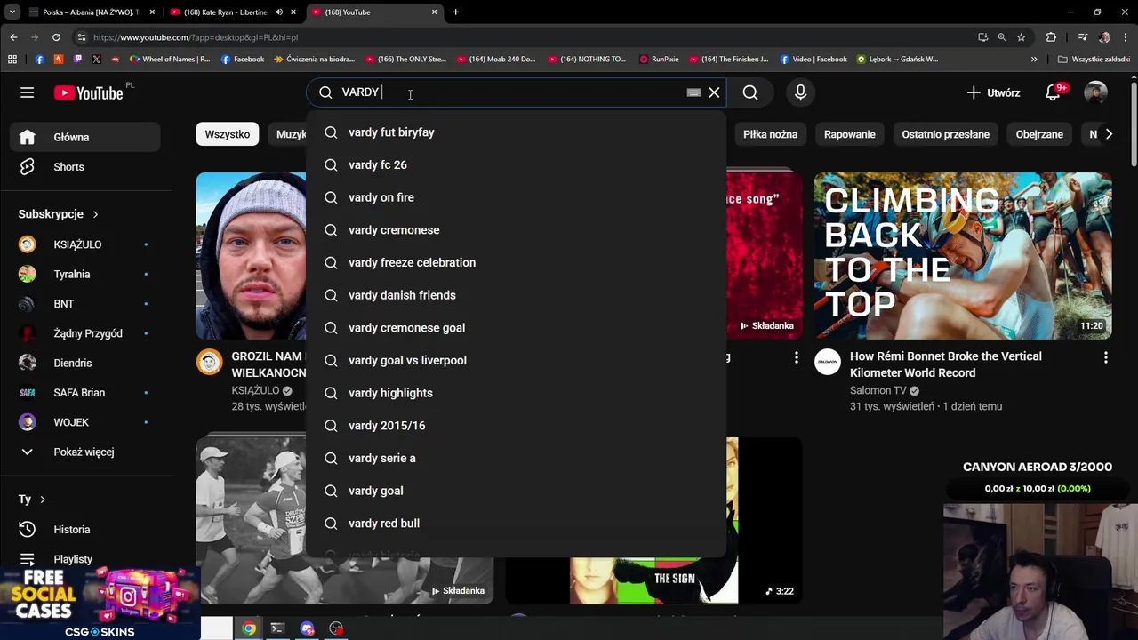
Task: Choose suggestion vardy freeze celebration
Action: tap(516, 262)
